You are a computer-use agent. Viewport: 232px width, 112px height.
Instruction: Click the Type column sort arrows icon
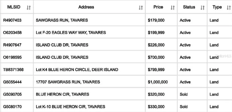[x=228, y=8]
